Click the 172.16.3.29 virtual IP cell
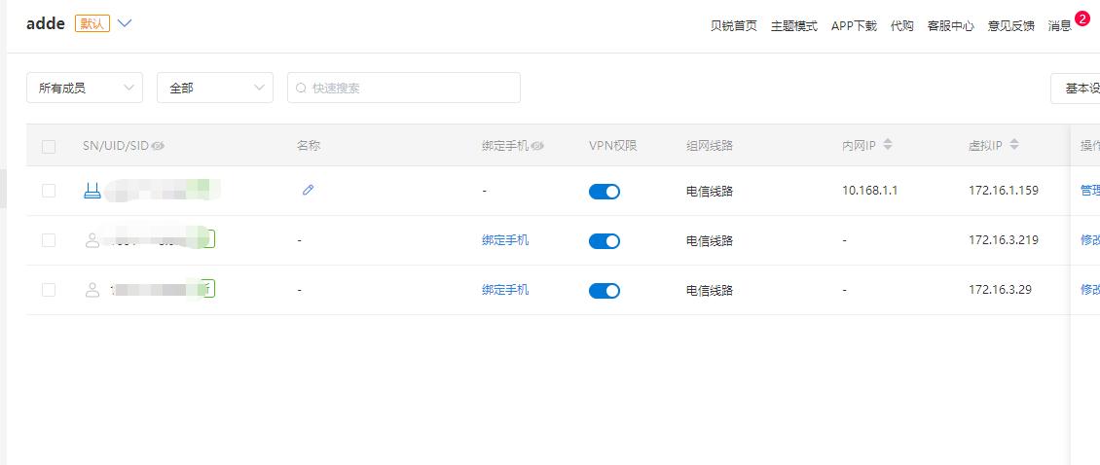 coord(1001,289)
